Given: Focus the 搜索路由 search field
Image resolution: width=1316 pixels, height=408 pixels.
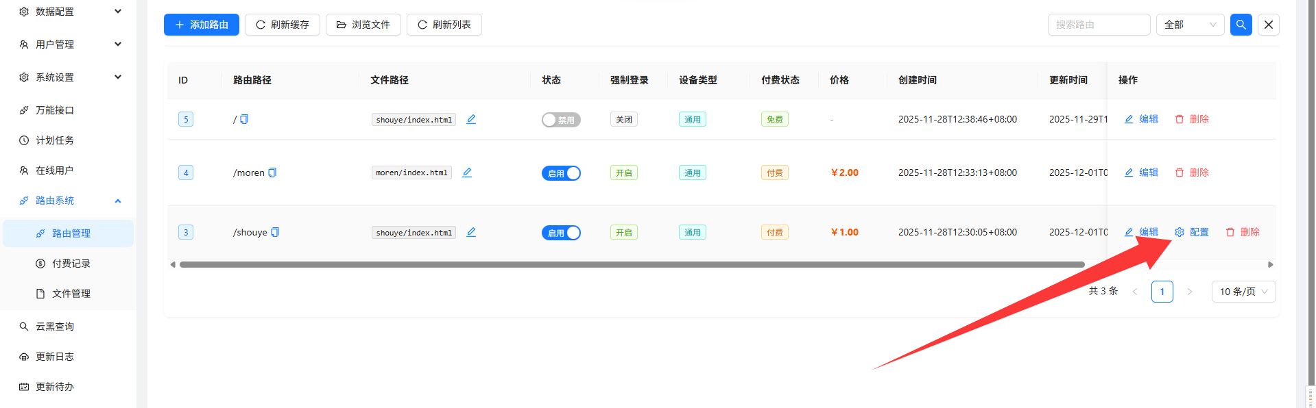Looking at the screenshot, I should click(x=1098, y=25).
